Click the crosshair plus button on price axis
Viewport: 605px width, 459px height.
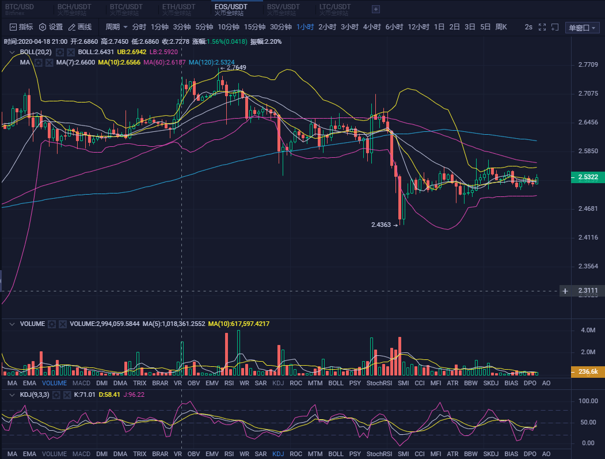565,291
